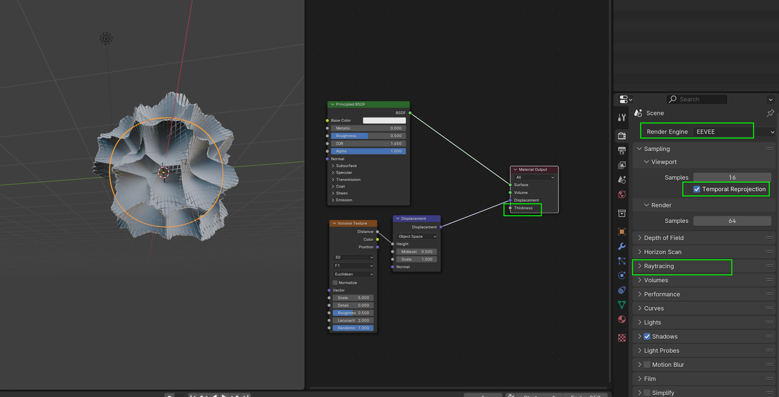Open the Material Properties sphere tab

tap(622, 319)
